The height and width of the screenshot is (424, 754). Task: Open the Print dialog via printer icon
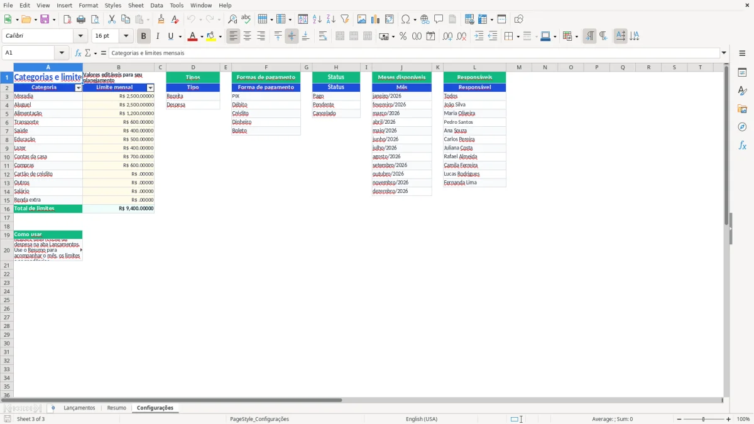(x=81, y=19)
